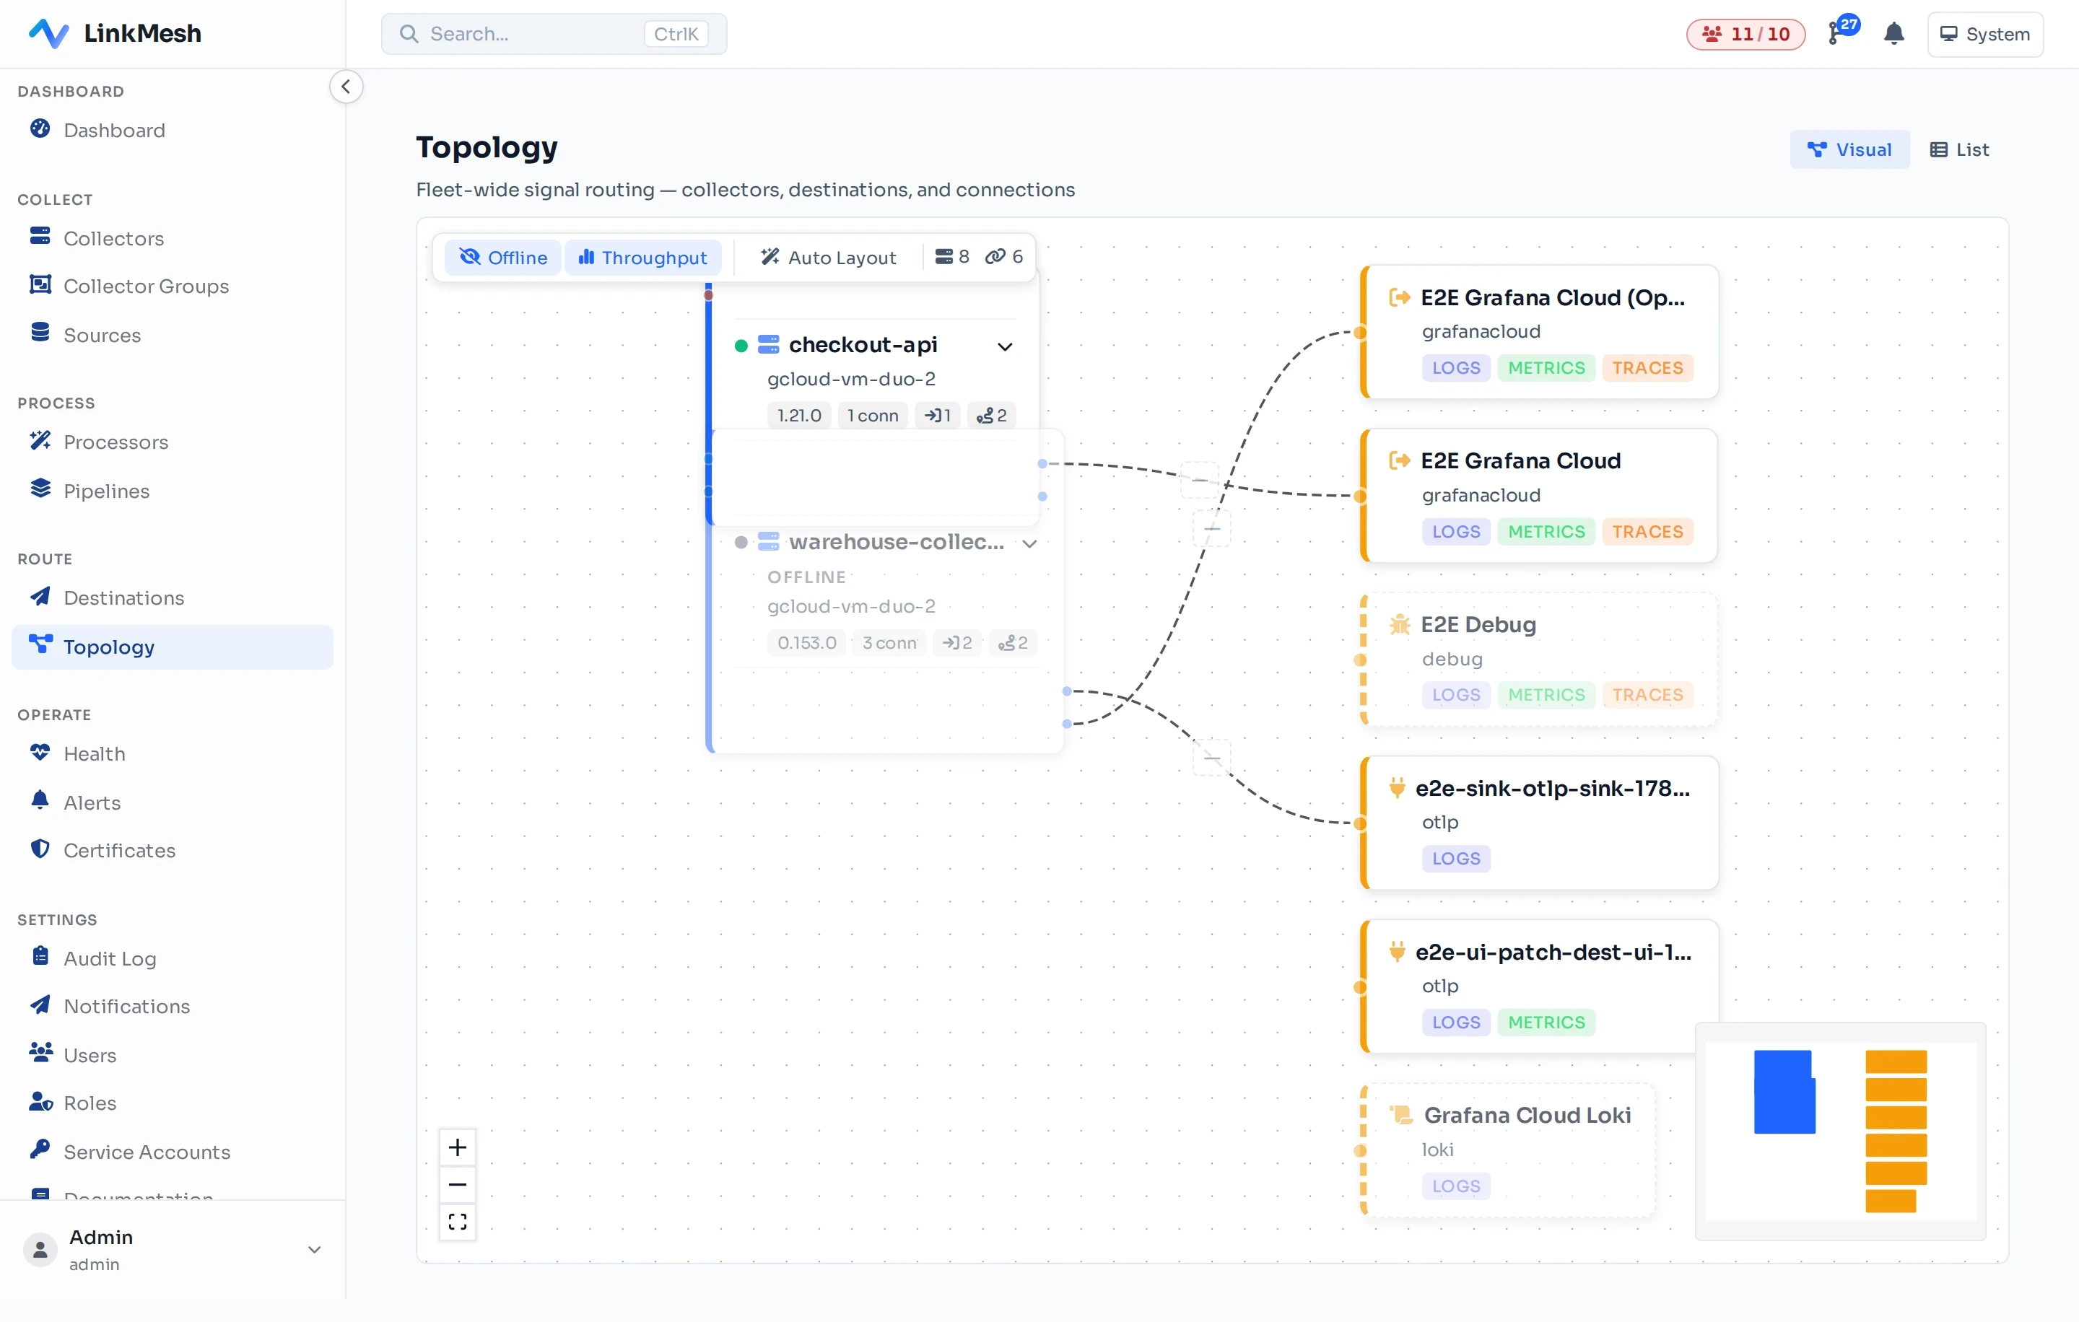This screenshot has width=2079, height=1322.
Task: Focus the Search input field
Action: pyautogui.click(x=554, y=34)
